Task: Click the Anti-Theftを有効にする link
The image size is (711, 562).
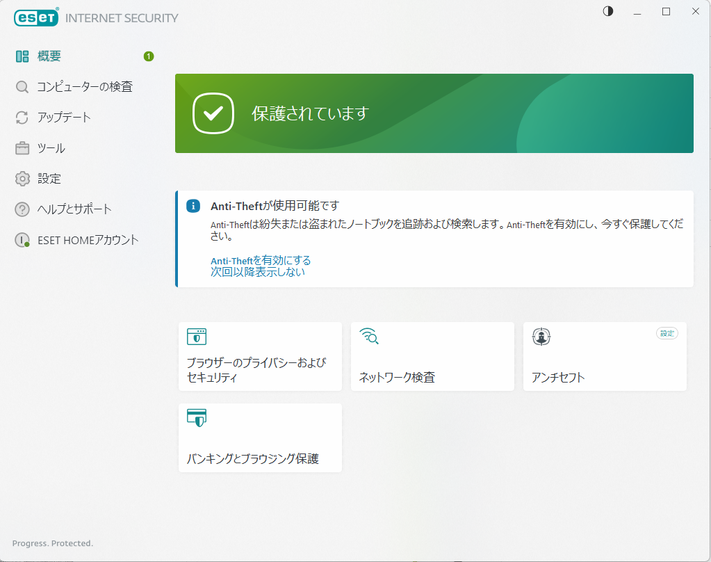Action: pyautogui.click(x=261, y=260)
